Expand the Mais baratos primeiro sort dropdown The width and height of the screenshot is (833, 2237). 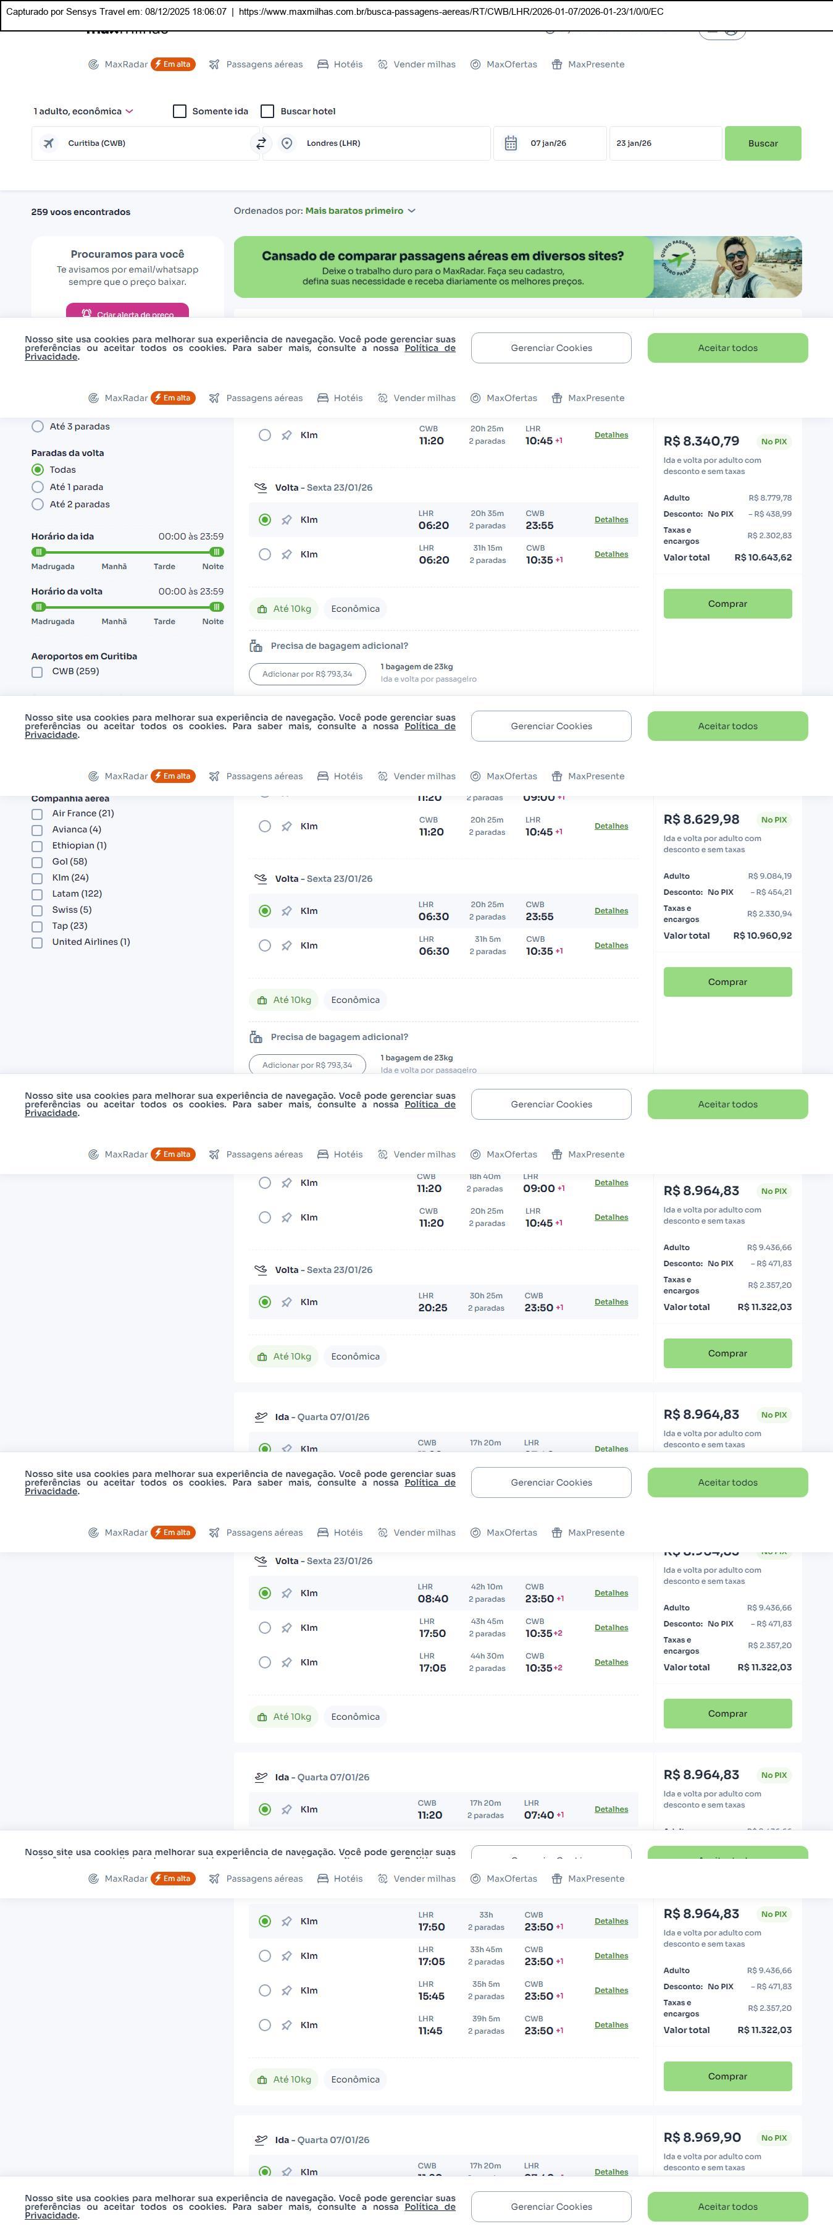pyautogui.click(x=360, y=211)
